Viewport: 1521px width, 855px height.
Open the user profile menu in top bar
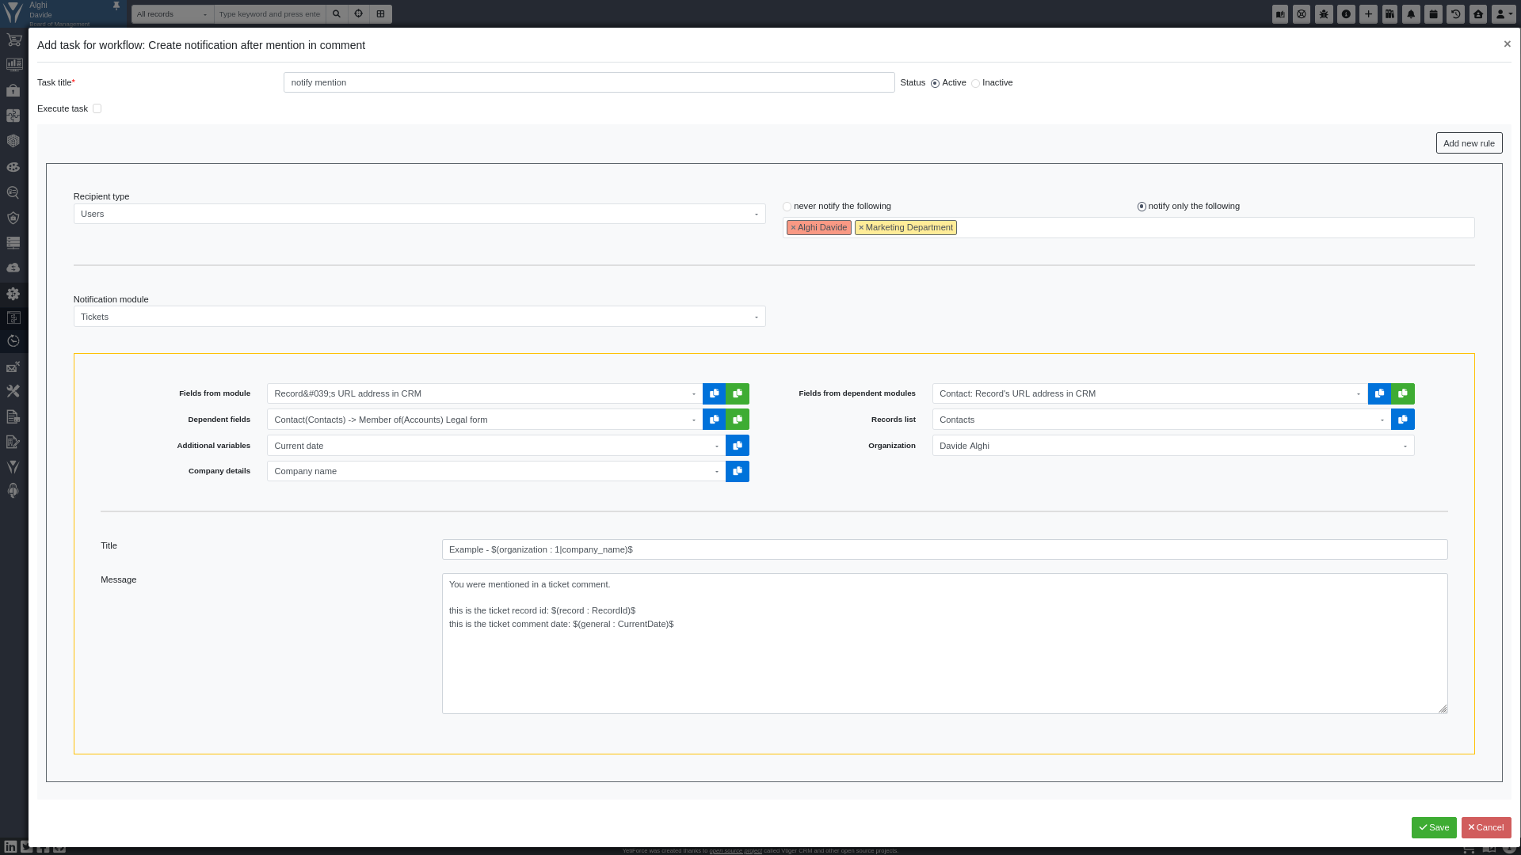click(x=1504, y=14)
